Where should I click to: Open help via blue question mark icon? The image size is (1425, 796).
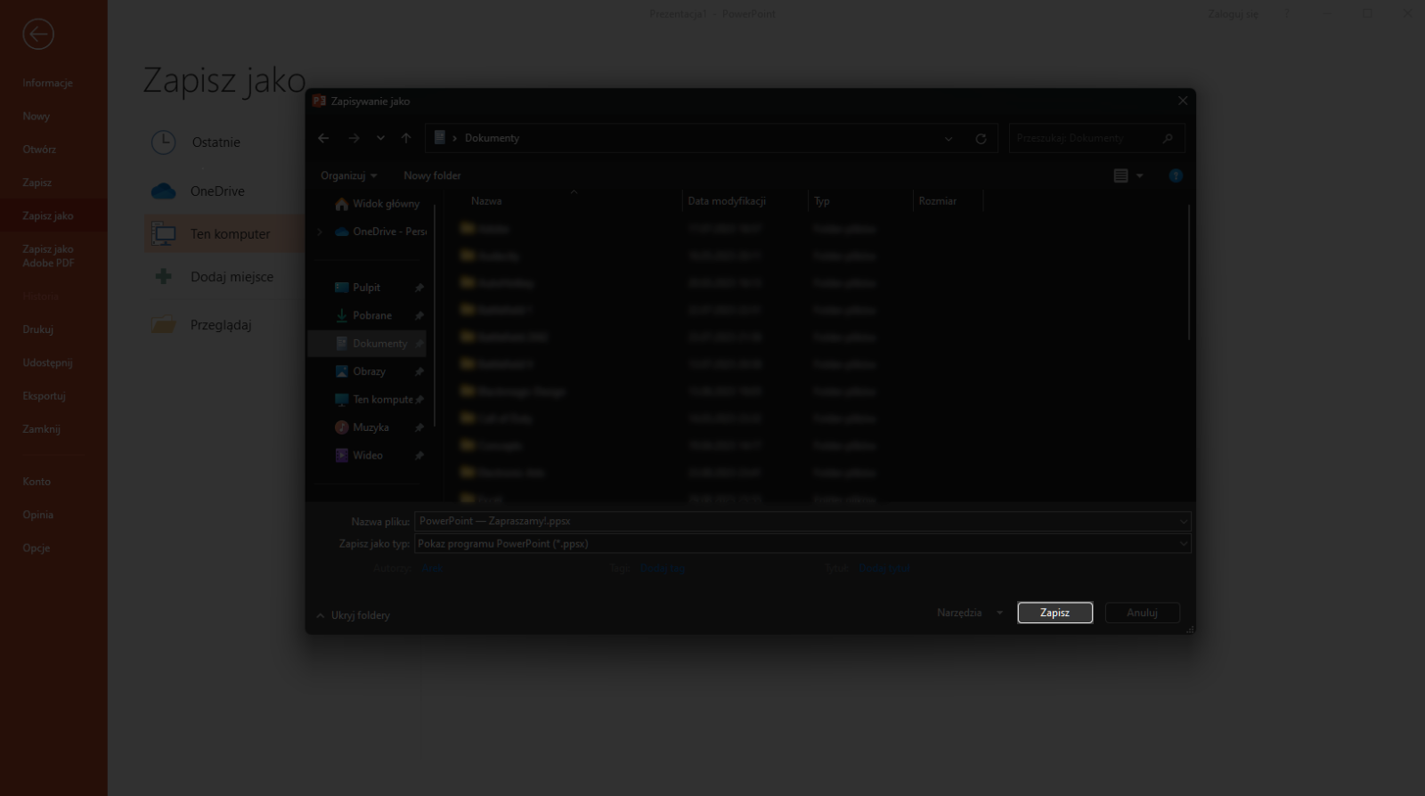click(1176, 175)
